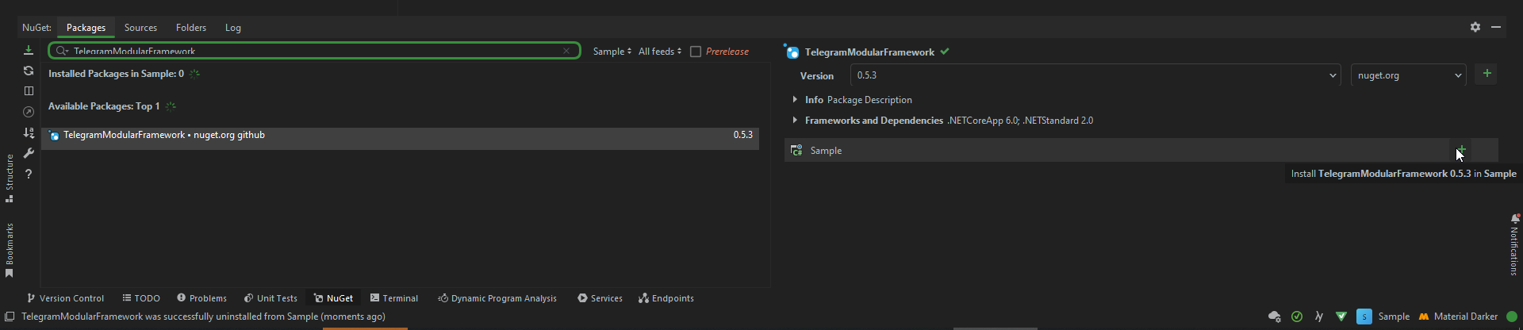Select TelegramModularFramework in available packages
Viewport: 1523px width, 330px height.
[x=401, y=136]
